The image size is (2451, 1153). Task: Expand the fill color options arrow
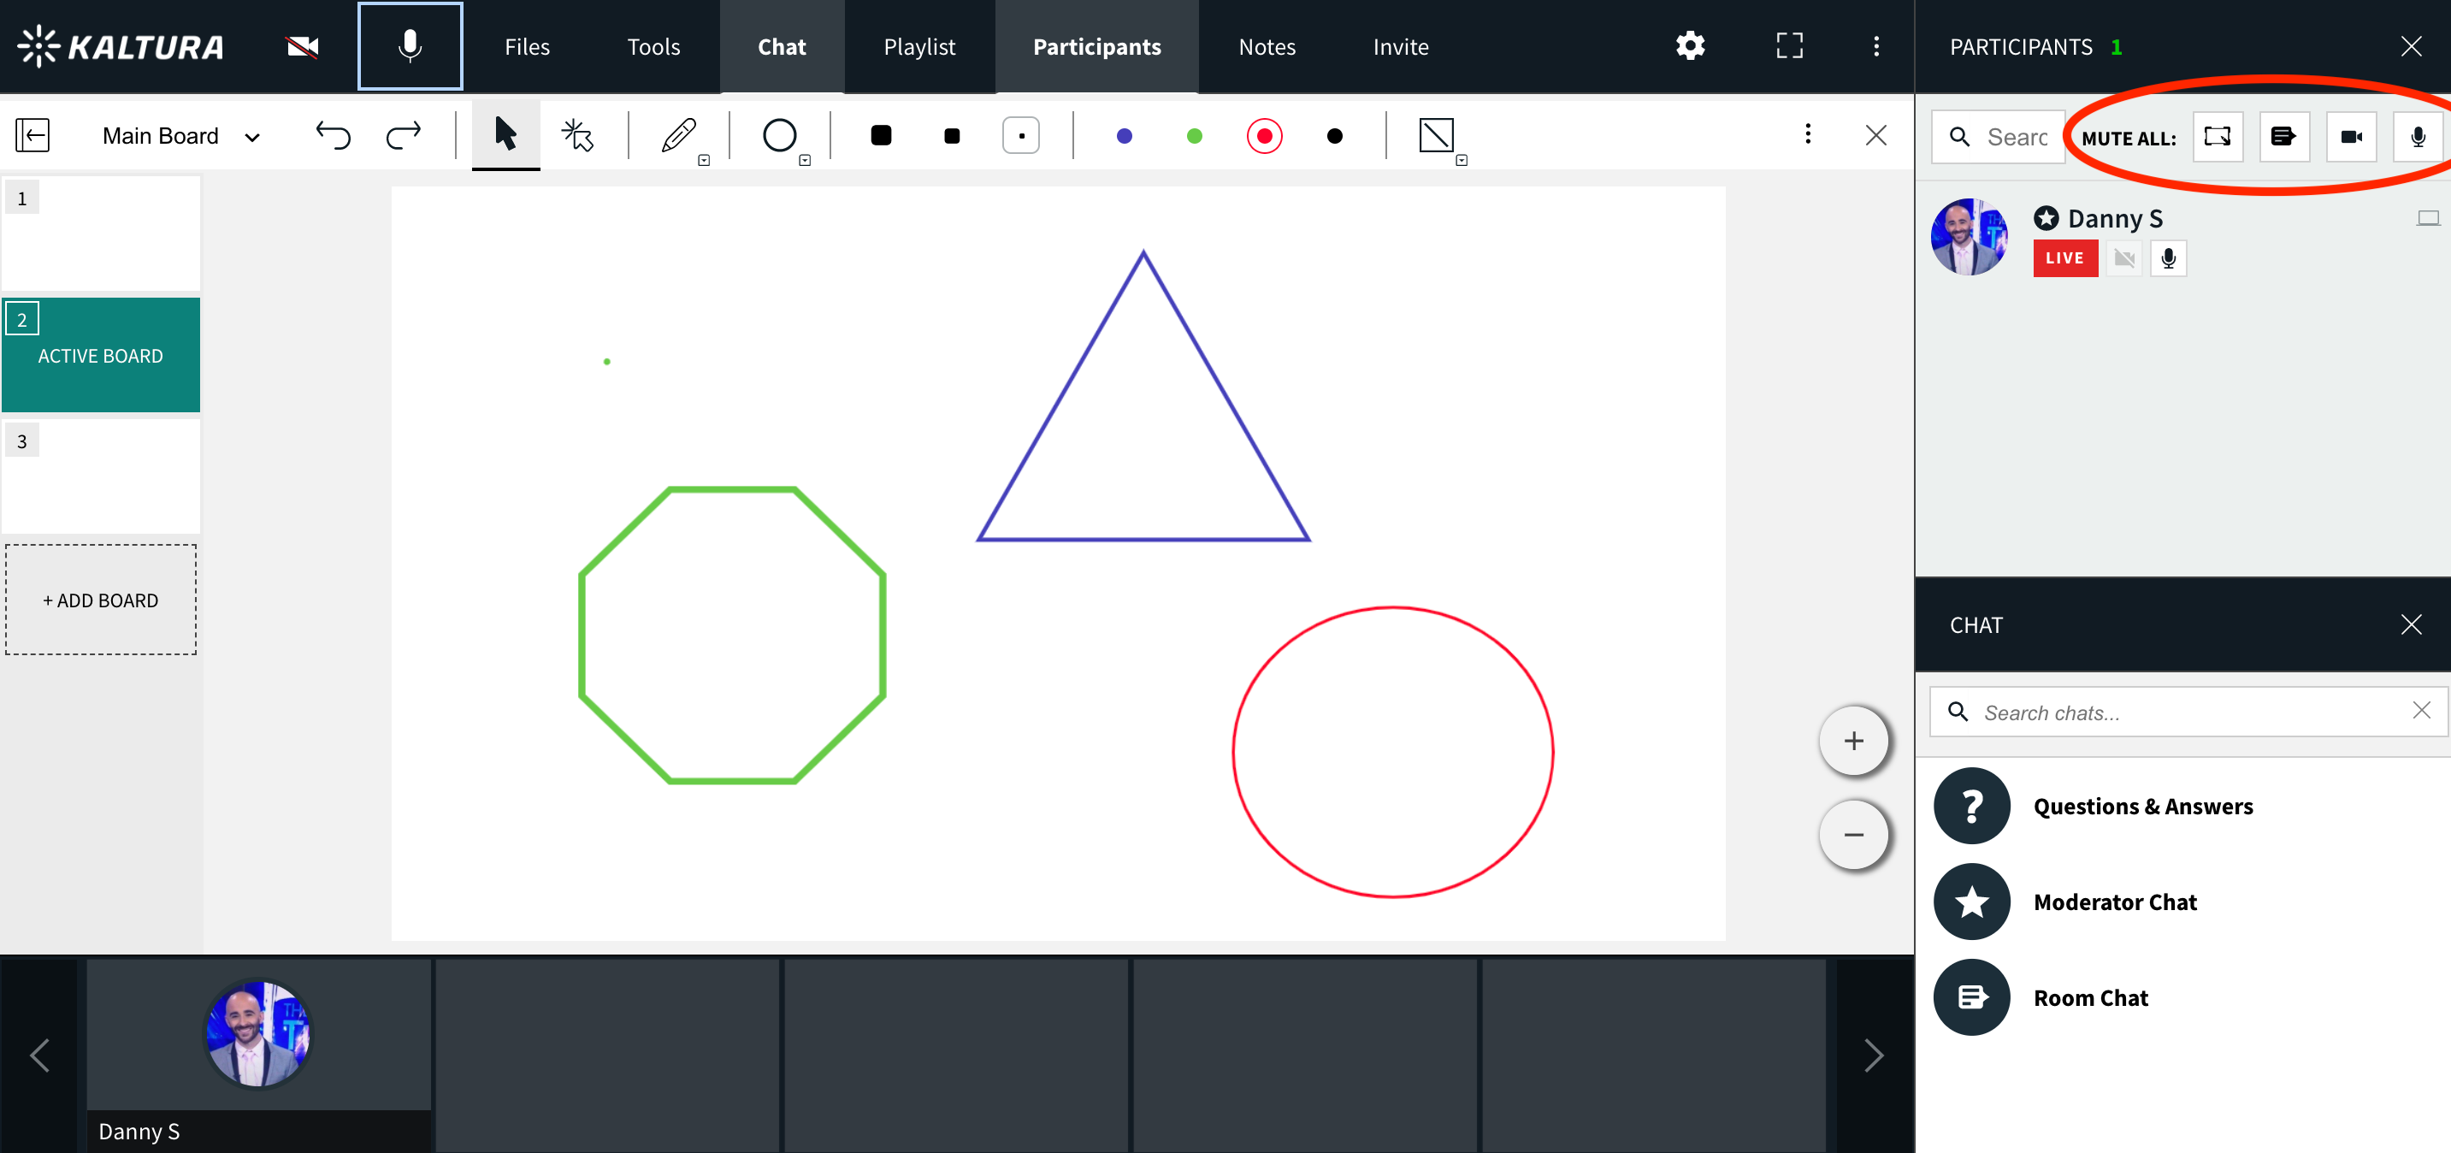tap(1462, 161)
